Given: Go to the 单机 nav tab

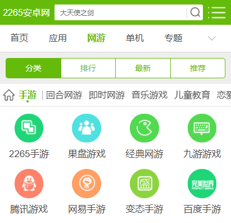Looking at the screenshot, I should (x=135, y=38).
